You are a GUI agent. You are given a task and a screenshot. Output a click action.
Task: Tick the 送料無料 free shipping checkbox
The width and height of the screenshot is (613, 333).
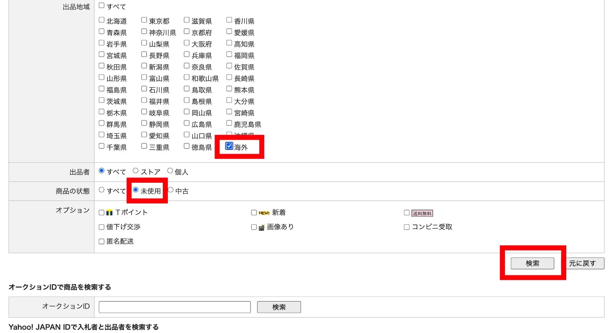(406, 213)
